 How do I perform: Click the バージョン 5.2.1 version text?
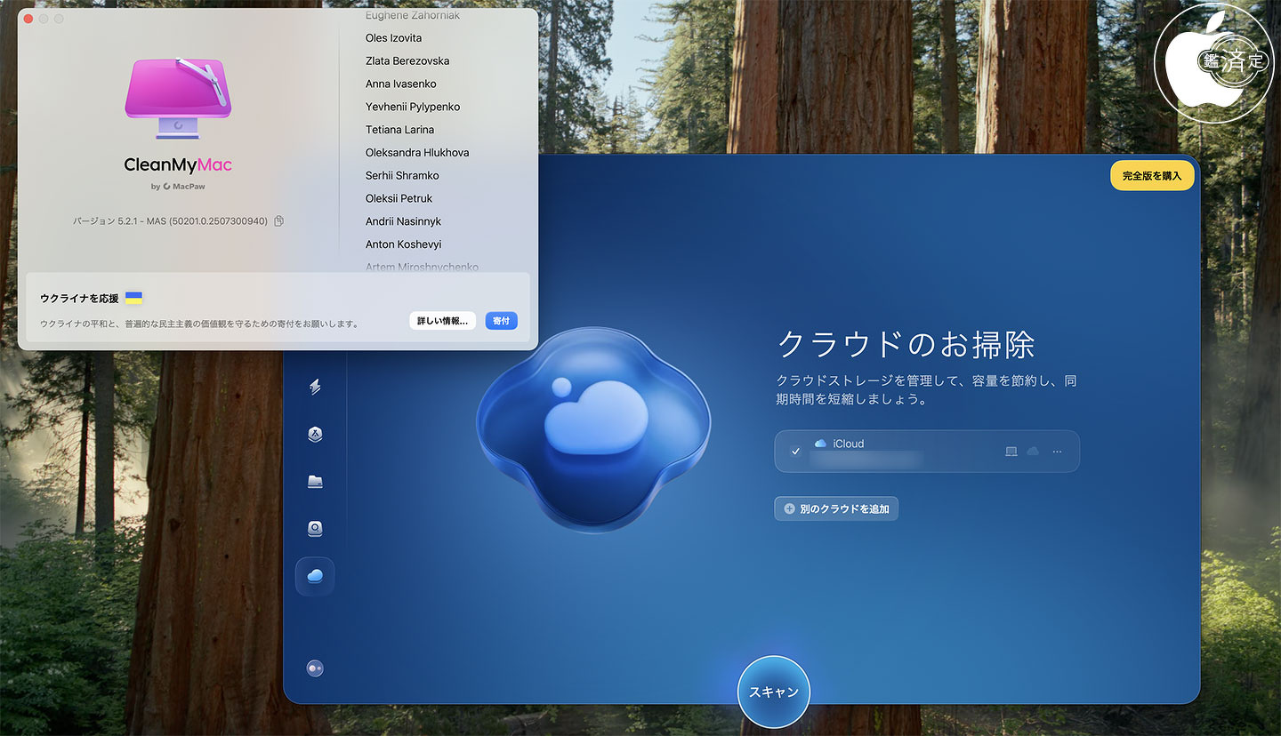[170, 220]
